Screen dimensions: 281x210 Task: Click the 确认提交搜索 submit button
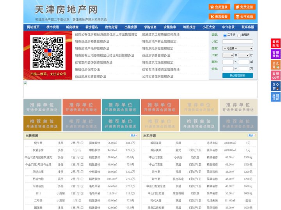pyautogui.click(x=238, y=75)
